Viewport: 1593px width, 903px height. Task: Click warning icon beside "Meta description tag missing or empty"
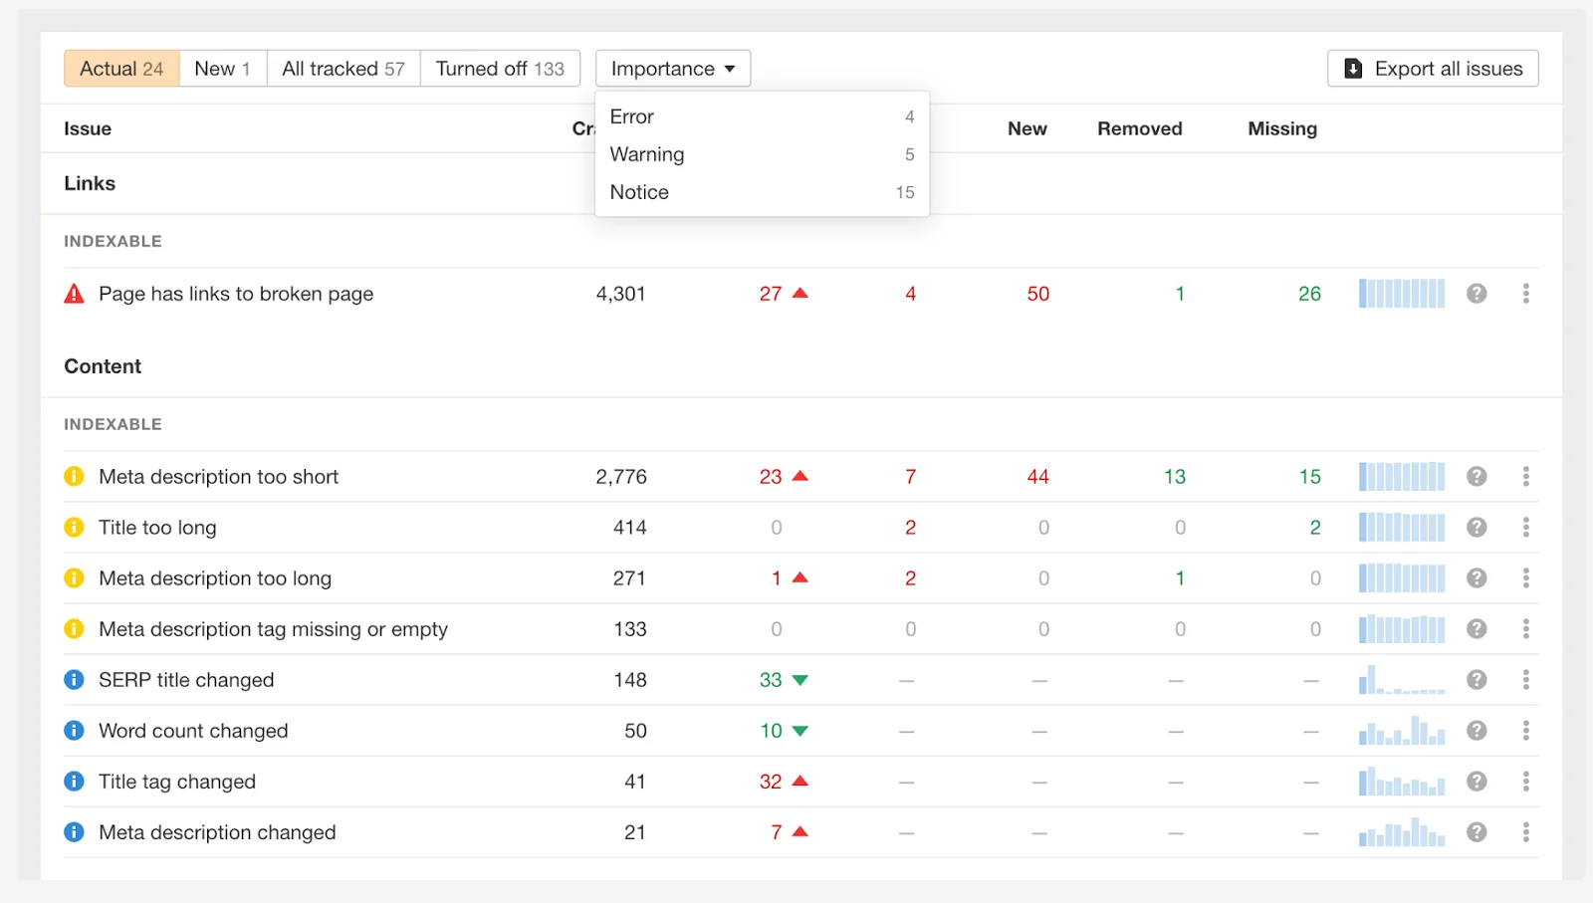74,628
